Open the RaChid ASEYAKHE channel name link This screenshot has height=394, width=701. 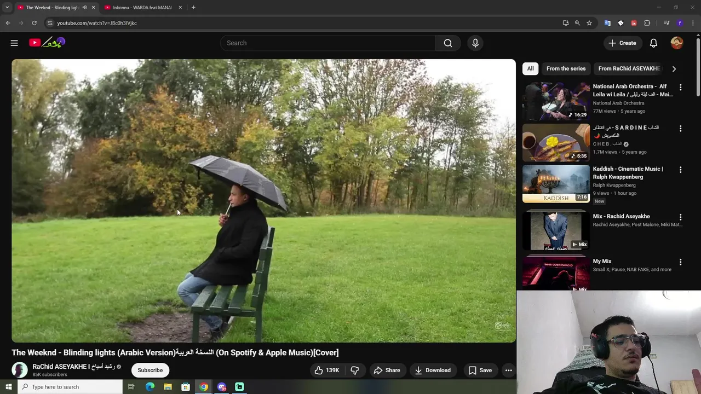click(73, 367)
